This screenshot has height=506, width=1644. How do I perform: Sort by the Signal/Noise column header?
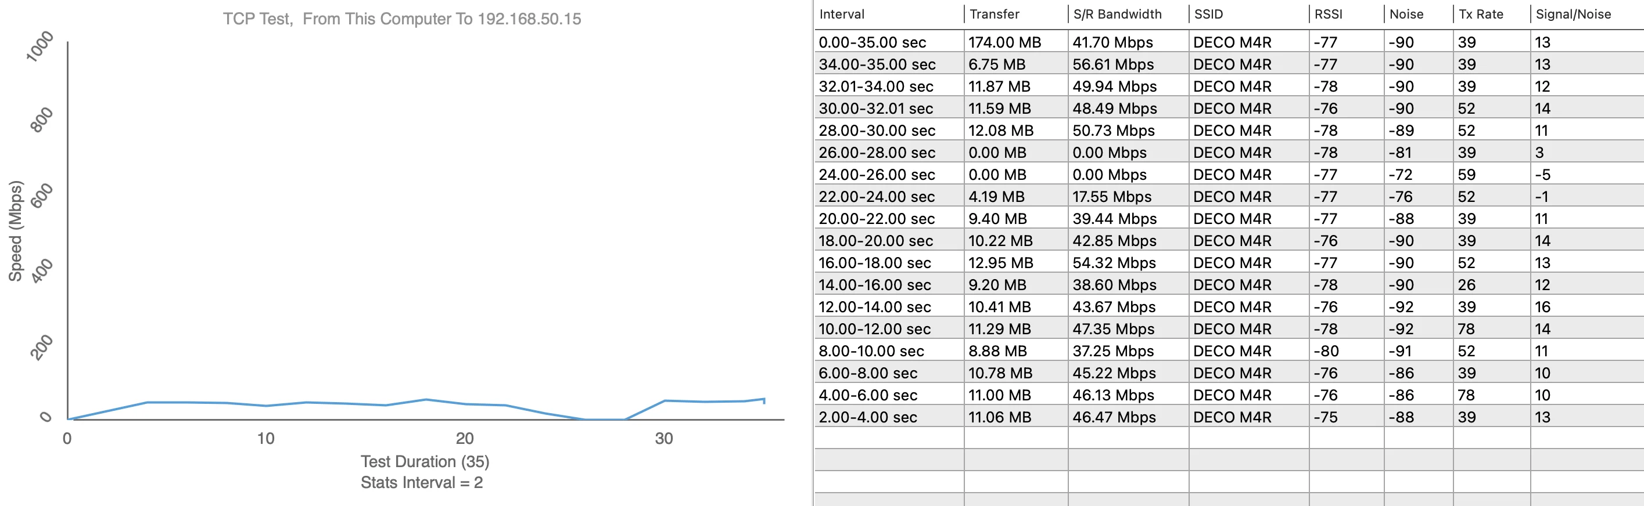coord(1573,14)
